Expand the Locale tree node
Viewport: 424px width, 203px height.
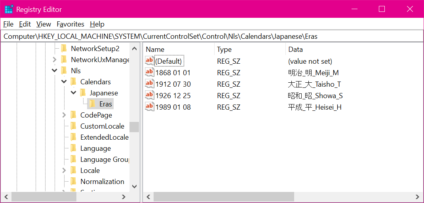pyautogui.click(x=64, y=171)
